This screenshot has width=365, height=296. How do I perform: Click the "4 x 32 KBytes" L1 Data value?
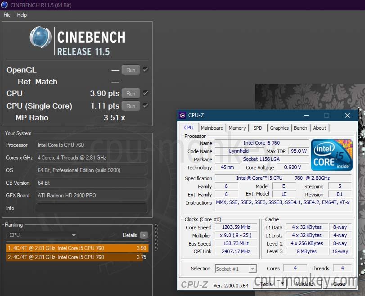[306, 227]
